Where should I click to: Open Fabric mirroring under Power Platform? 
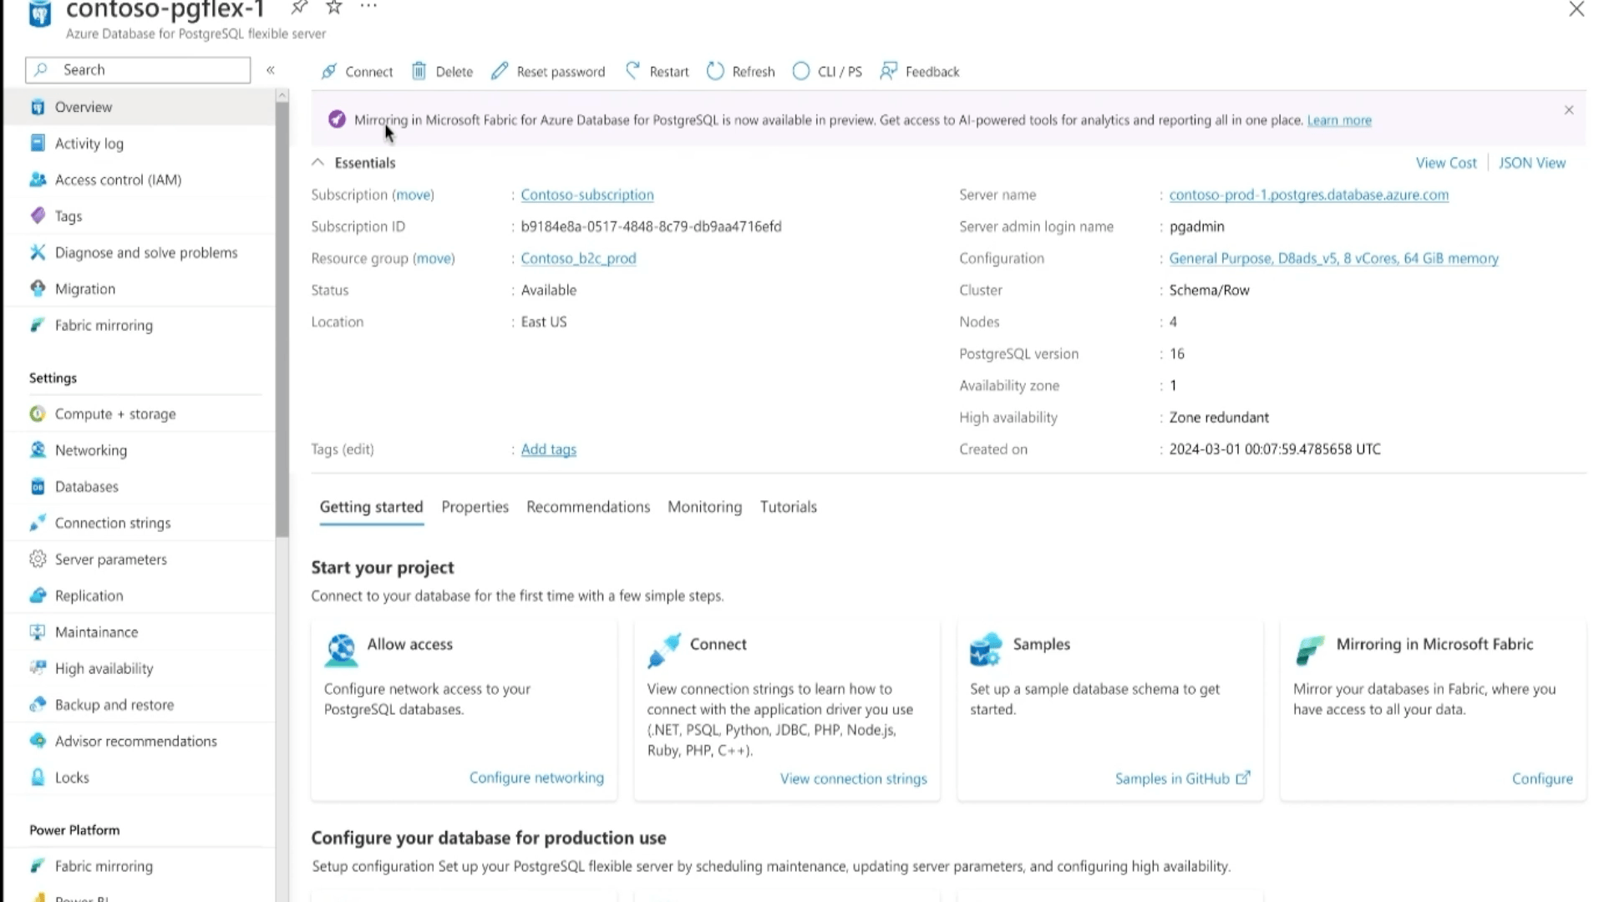(x=140, y=866)
